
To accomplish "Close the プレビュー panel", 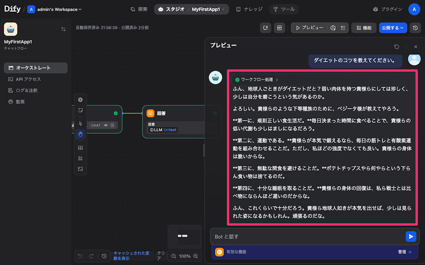I will [416, 47].
